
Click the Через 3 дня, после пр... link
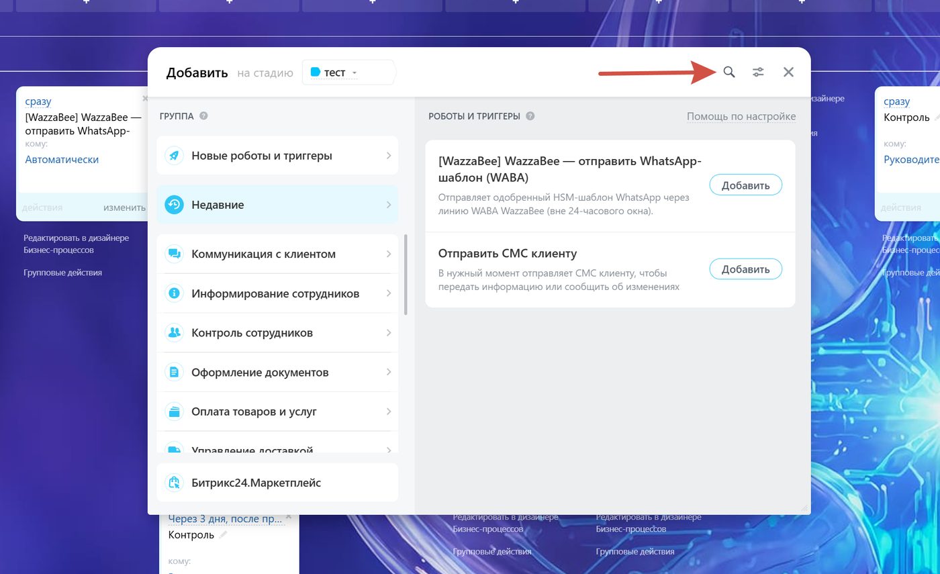click(226, 519)
